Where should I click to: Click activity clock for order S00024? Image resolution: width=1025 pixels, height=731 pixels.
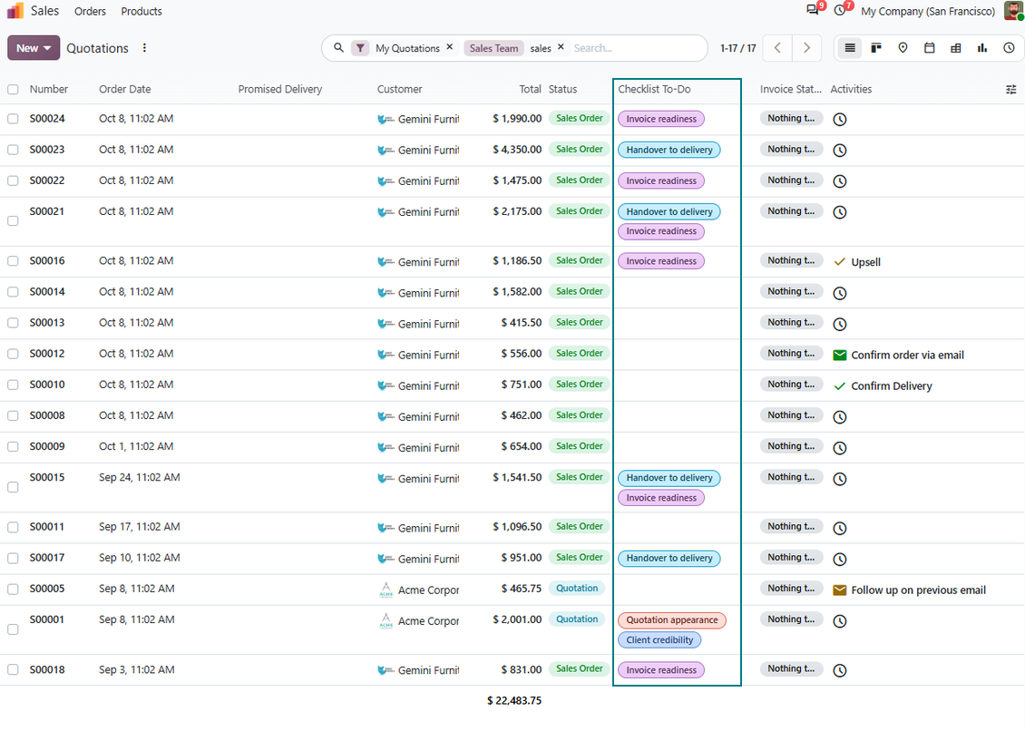[840, 120]
